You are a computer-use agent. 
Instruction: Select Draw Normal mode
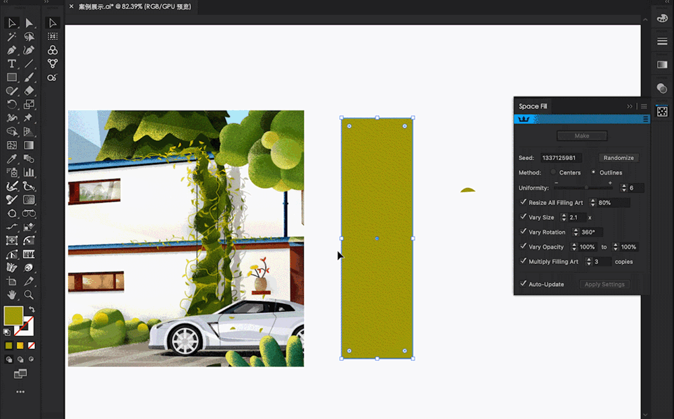click(9, 359)
